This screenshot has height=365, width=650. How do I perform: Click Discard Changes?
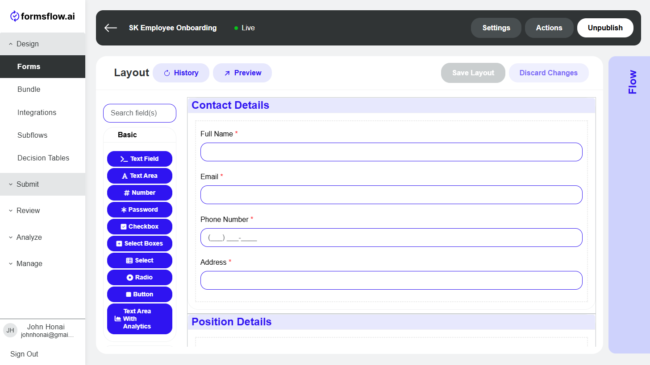click(549, 73)
